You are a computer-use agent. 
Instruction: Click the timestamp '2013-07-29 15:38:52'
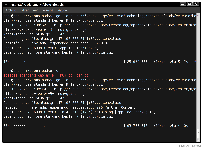(x=27, y=25)
